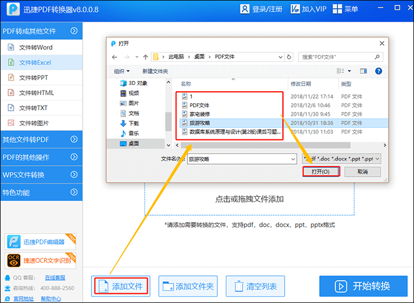Click the 开始转换 button
This screenshot has width=414, height=303.
point(363,286)
